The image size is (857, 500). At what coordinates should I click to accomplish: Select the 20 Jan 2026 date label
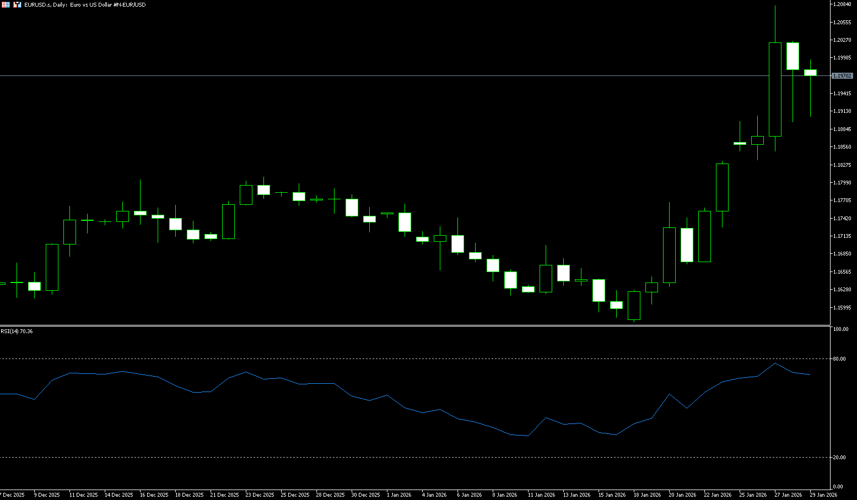682,495
